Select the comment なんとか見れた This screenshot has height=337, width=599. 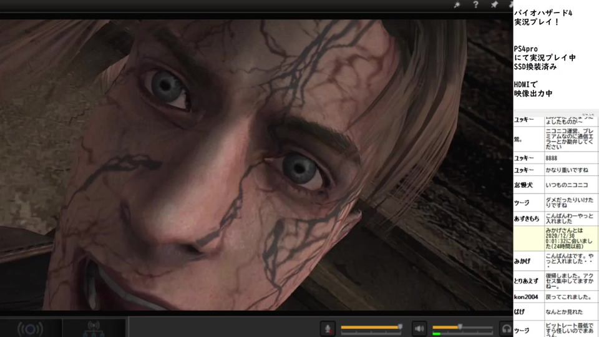pos(564,312)
